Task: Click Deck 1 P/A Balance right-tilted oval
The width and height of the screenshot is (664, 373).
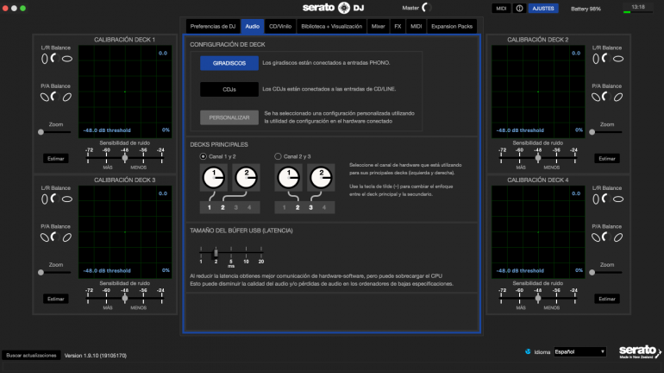Action: tap(67, 97)
